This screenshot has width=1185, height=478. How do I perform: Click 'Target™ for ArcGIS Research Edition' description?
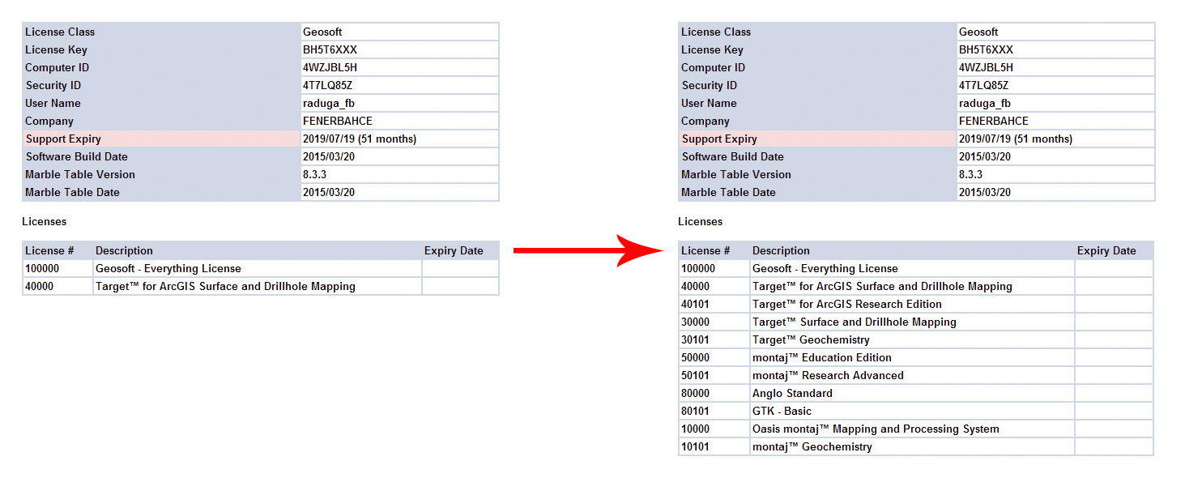[846, 305]
